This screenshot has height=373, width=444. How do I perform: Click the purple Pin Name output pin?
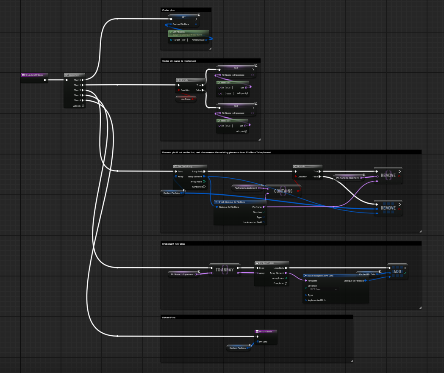(x=264, y=207)
